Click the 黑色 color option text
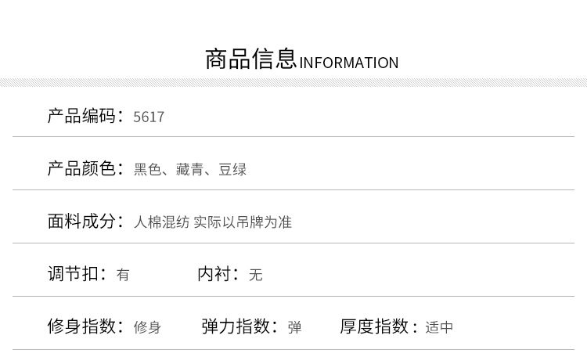Image resolution: width=587 pixels, height=357 pixels. pos(146,169)
